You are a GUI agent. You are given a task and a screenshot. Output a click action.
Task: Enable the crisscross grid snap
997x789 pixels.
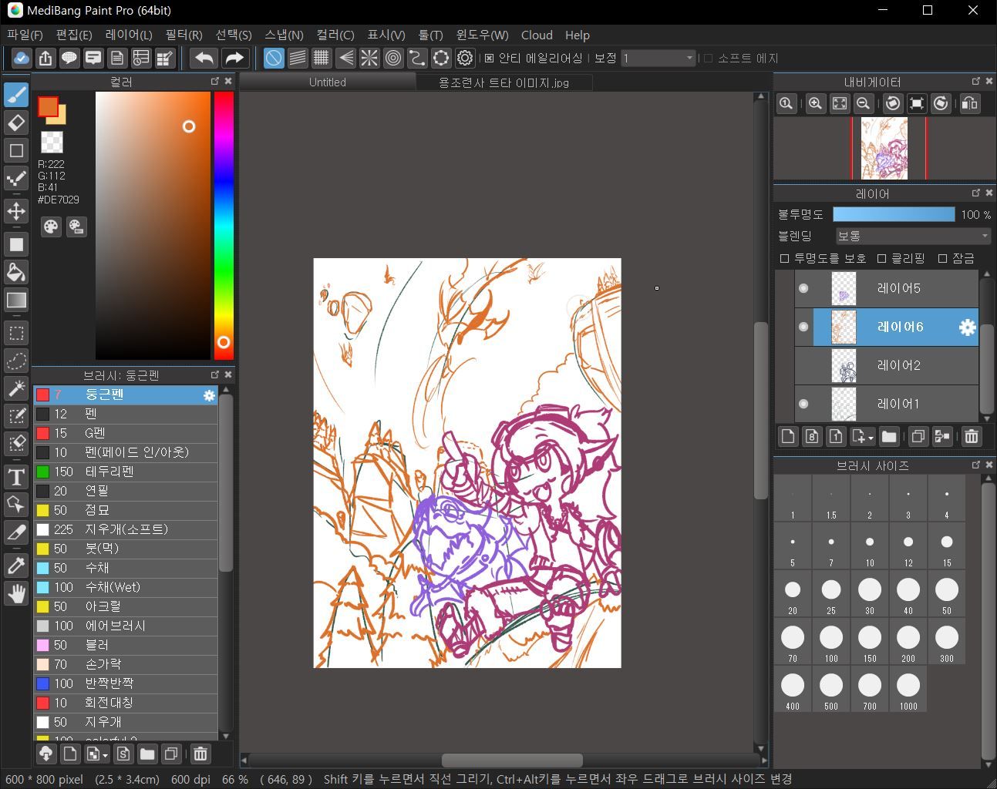[322, 58]
